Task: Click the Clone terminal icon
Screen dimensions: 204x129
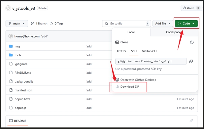Action: [117, 42]
